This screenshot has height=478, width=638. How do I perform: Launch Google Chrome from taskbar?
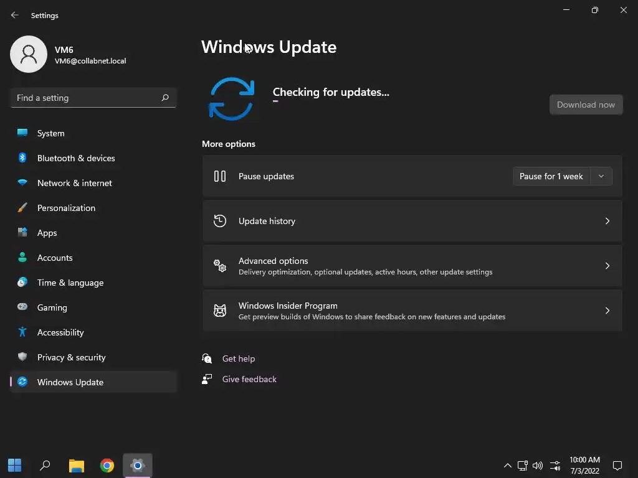coord(107,466)
